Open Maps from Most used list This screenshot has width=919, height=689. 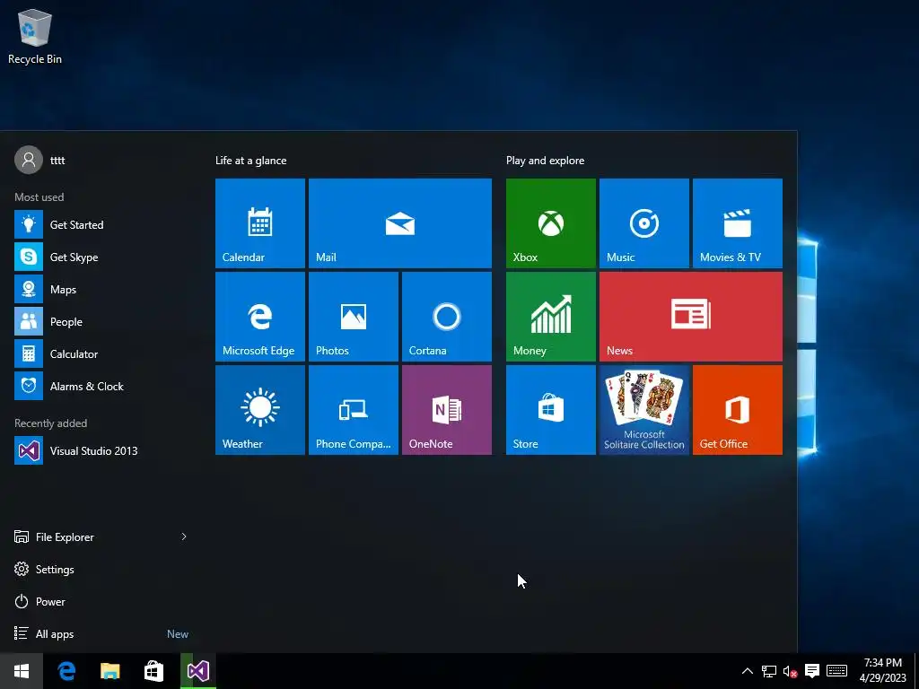click(101, 290)
